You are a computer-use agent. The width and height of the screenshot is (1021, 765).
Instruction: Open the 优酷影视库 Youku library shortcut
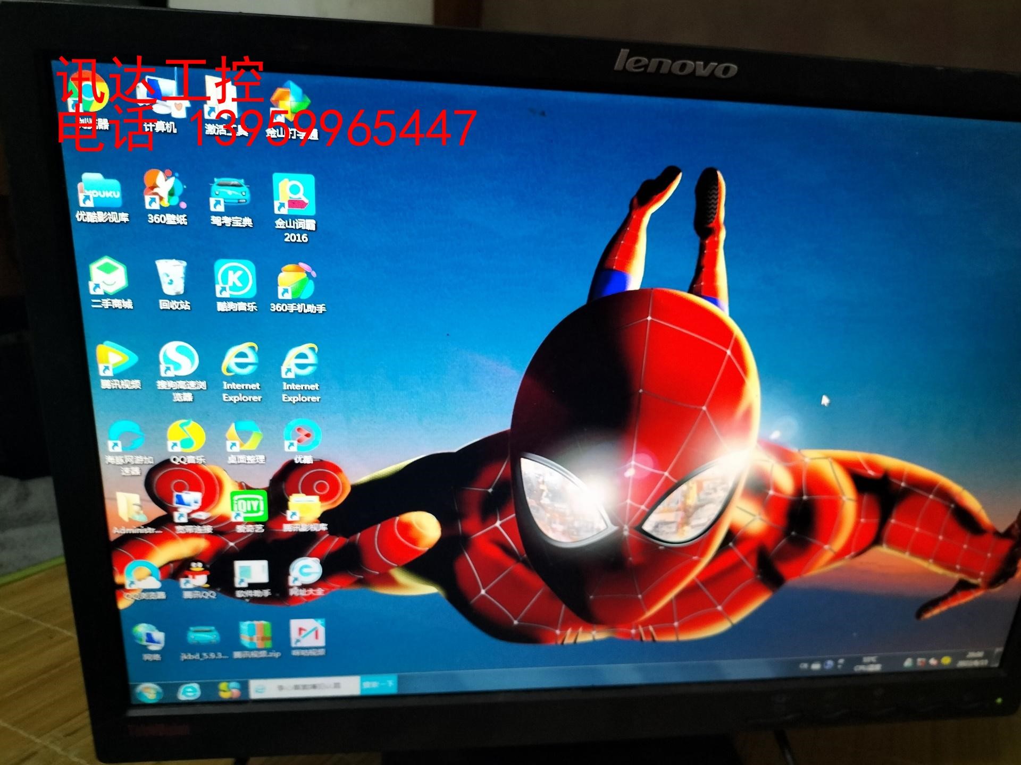pos(102,197)
